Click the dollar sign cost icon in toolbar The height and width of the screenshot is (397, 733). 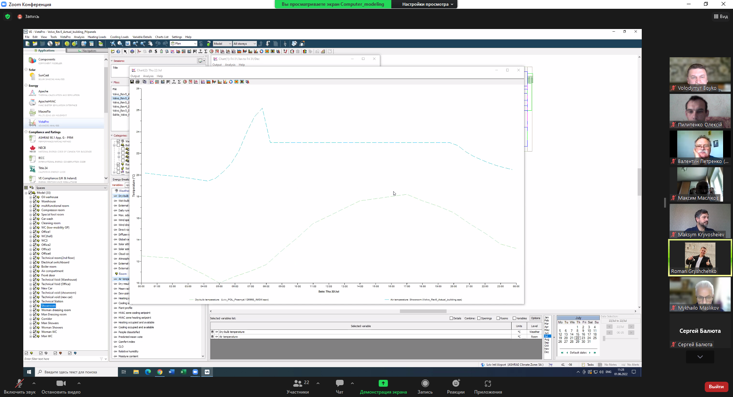tap(156, 52)
